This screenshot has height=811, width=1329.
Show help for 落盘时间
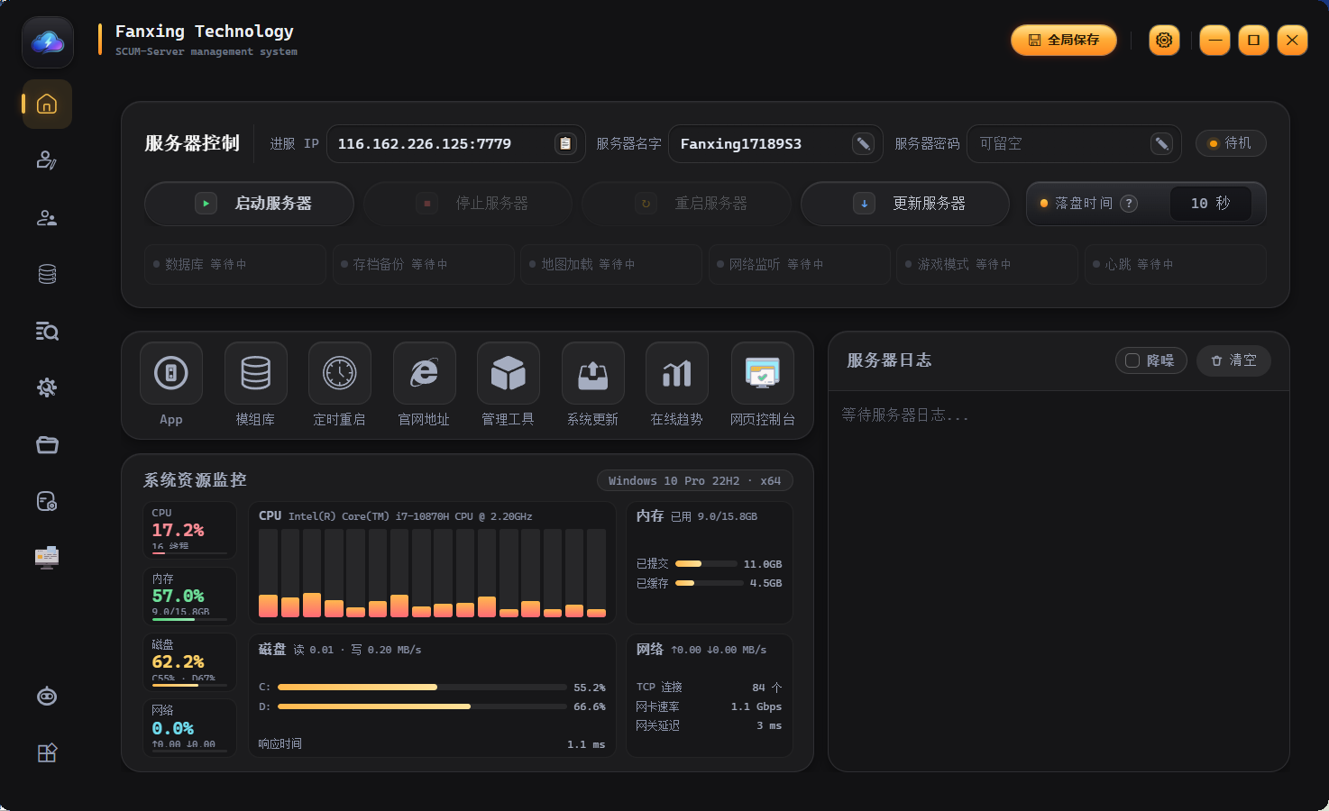click(x=1129, y=204)
